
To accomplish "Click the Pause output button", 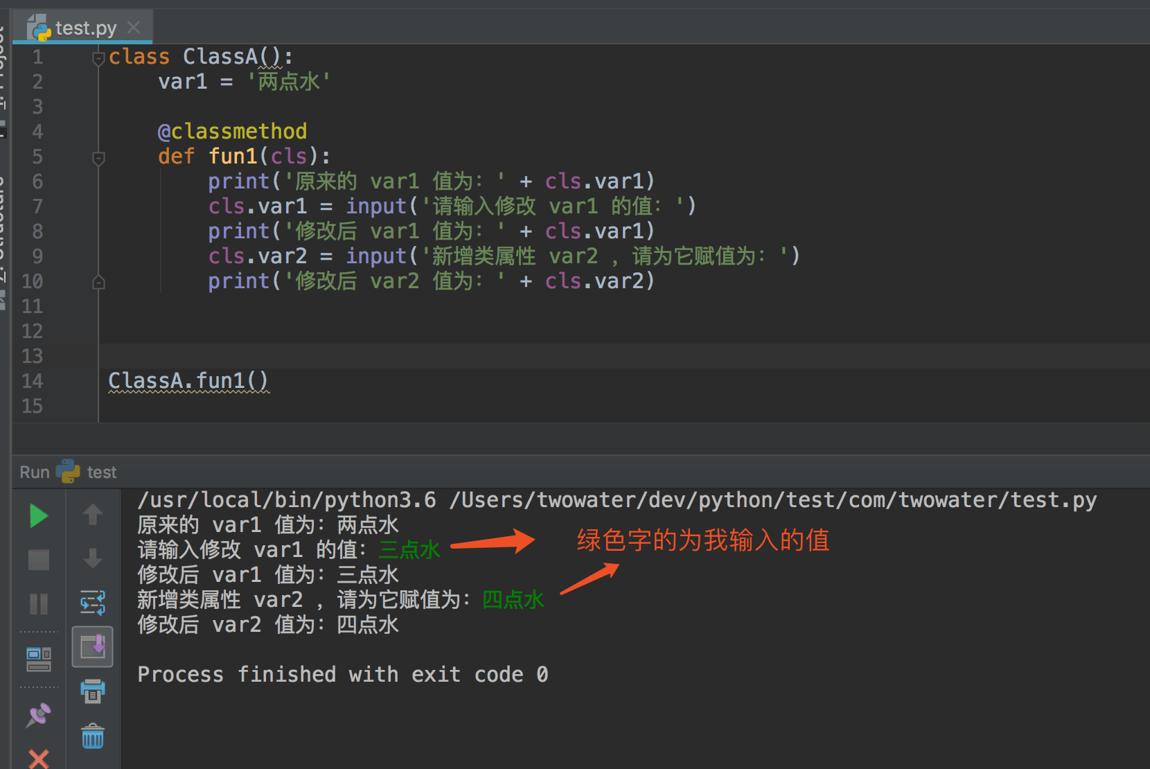I will [x=39, y=604].
